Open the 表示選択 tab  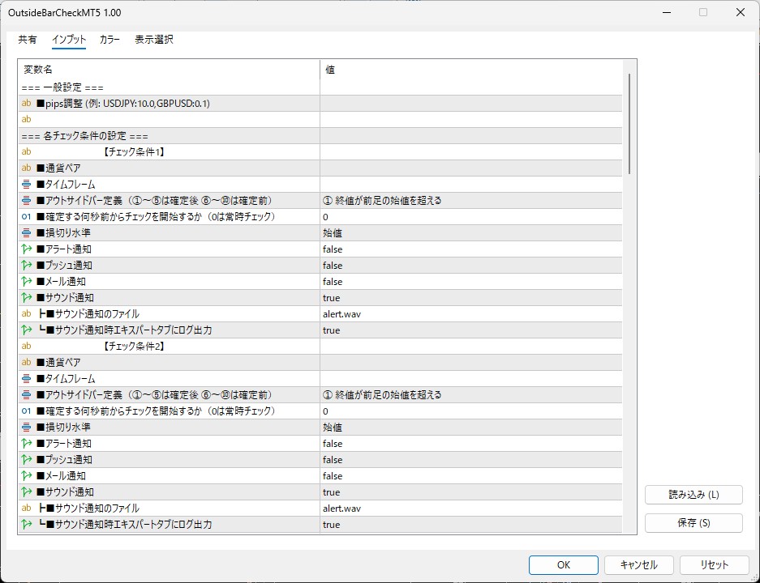(153, 40)
